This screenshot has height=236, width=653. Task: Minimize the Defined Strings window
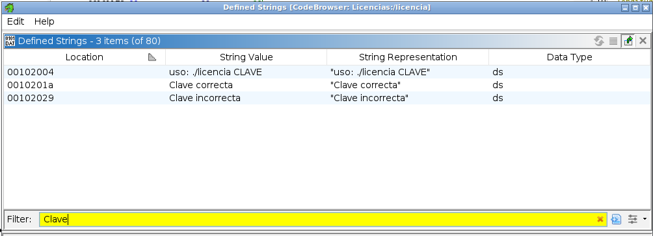click(624, 8)
